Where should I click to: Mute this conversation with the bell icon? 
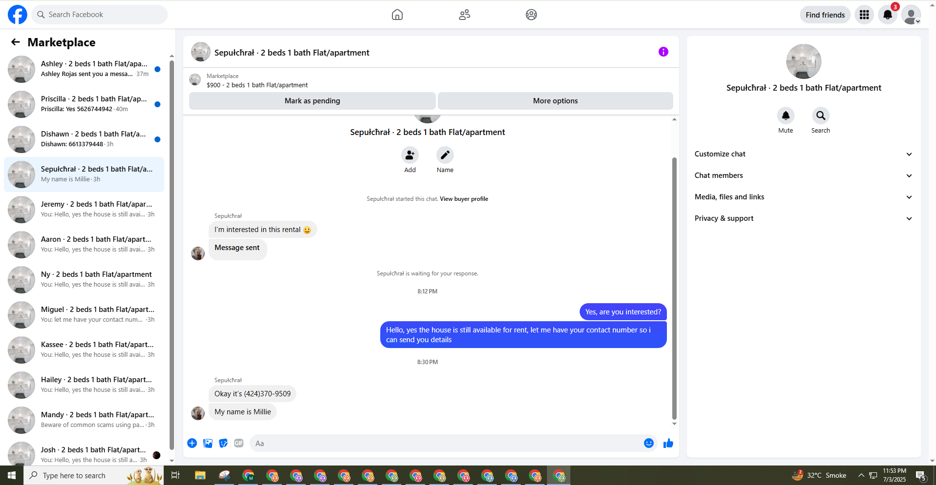coord(786,116)
